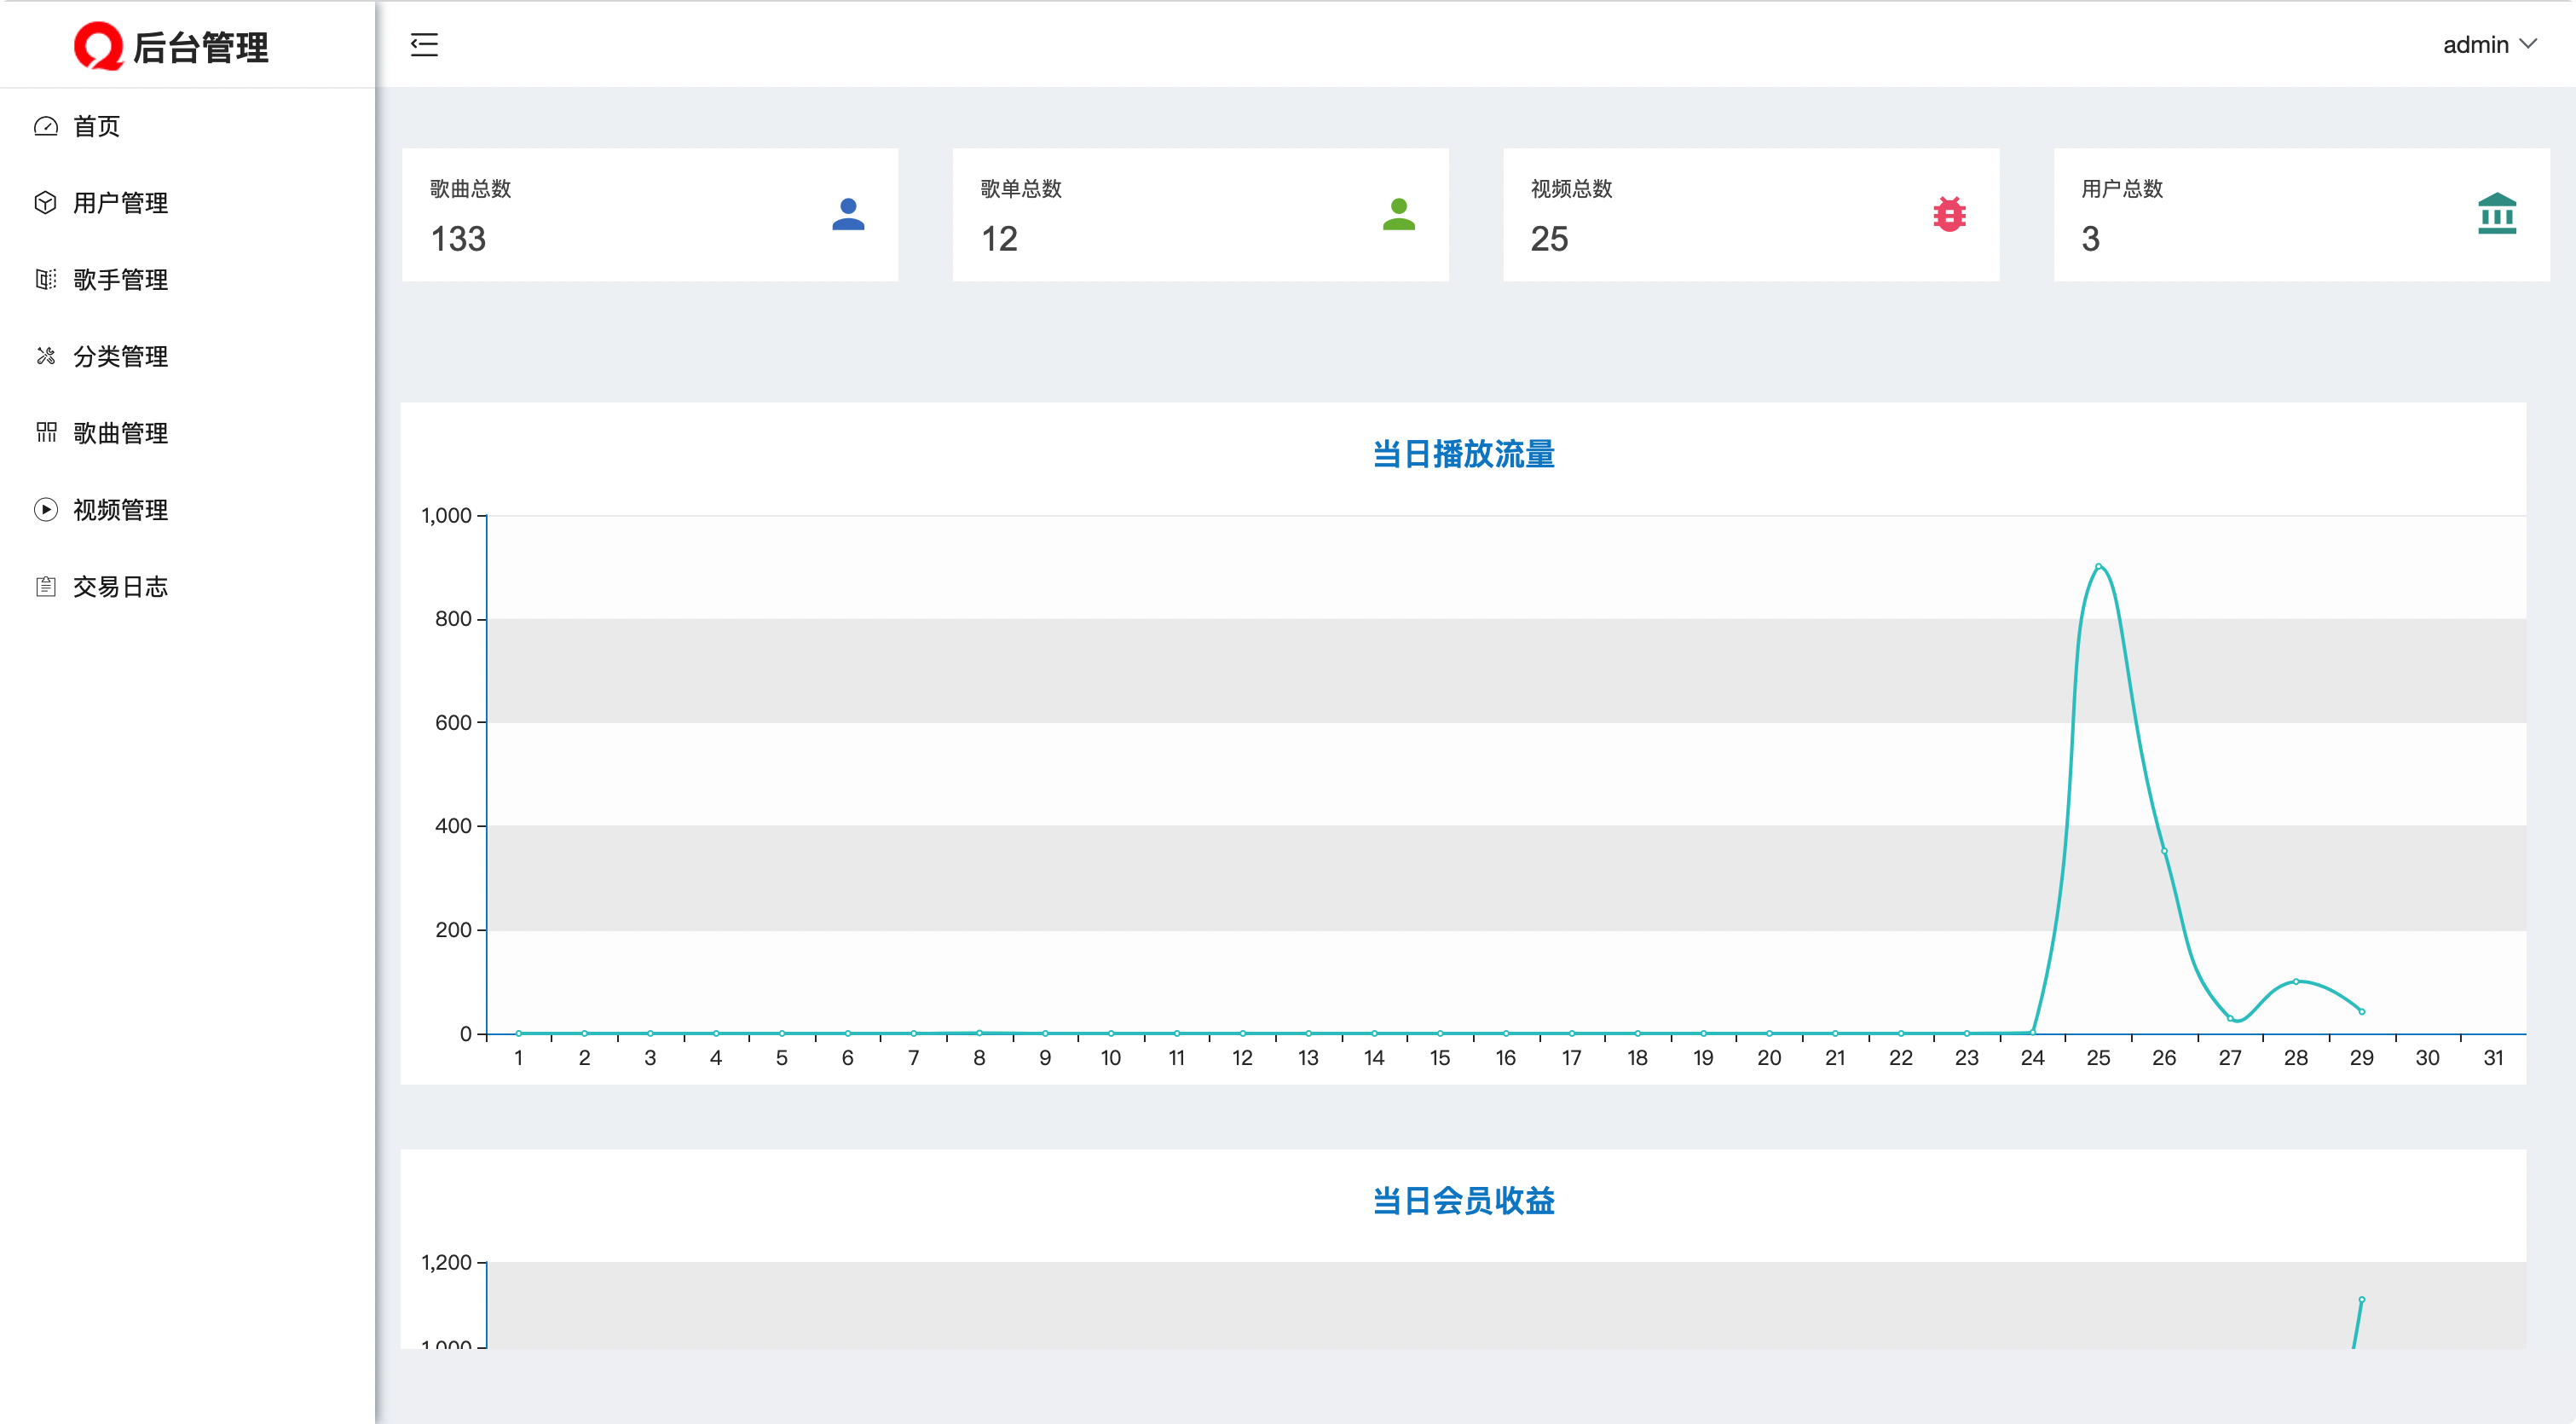This screenshot has width=2576, height=1424.
Task: Click red bug icon in 视频总数 card
Action: point(1949,214)
